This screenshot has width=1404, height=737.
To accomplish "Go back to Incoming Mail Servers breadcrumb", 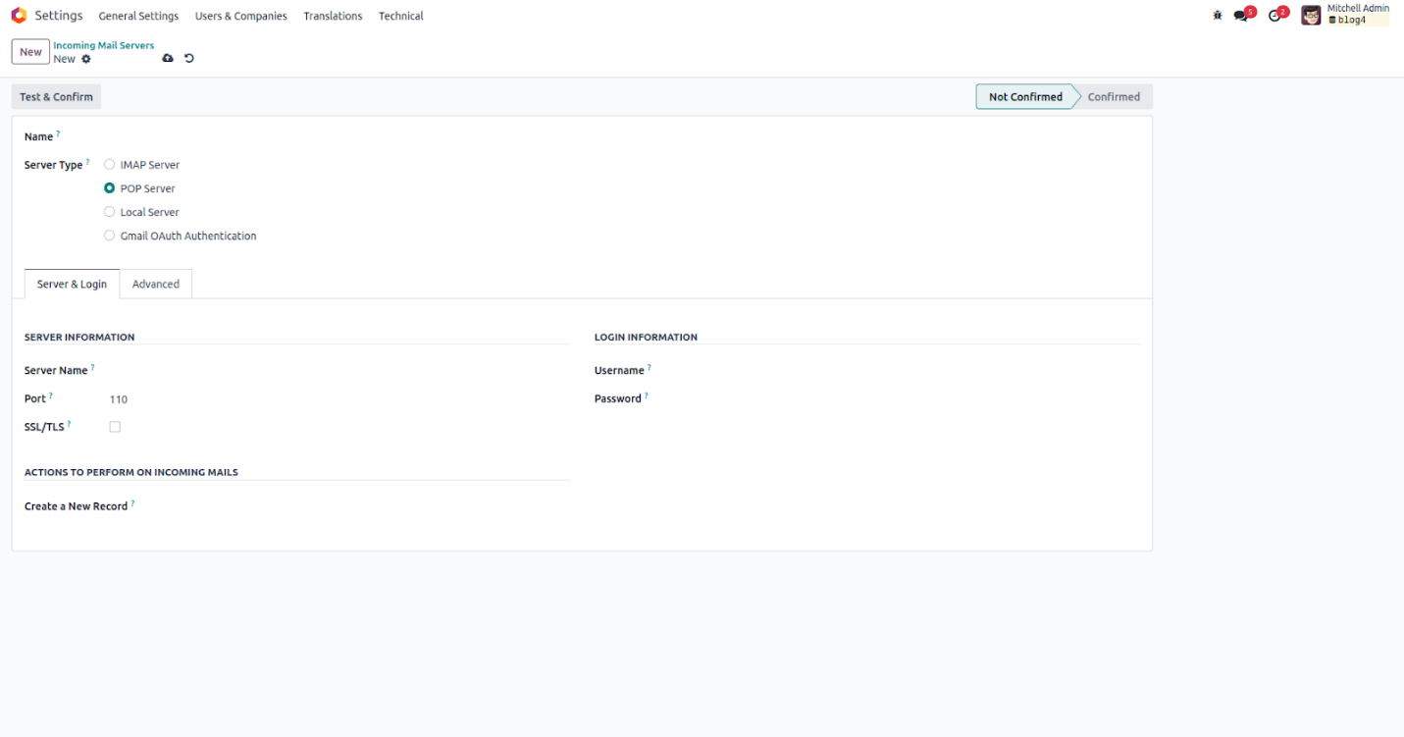I will (104, 45).
